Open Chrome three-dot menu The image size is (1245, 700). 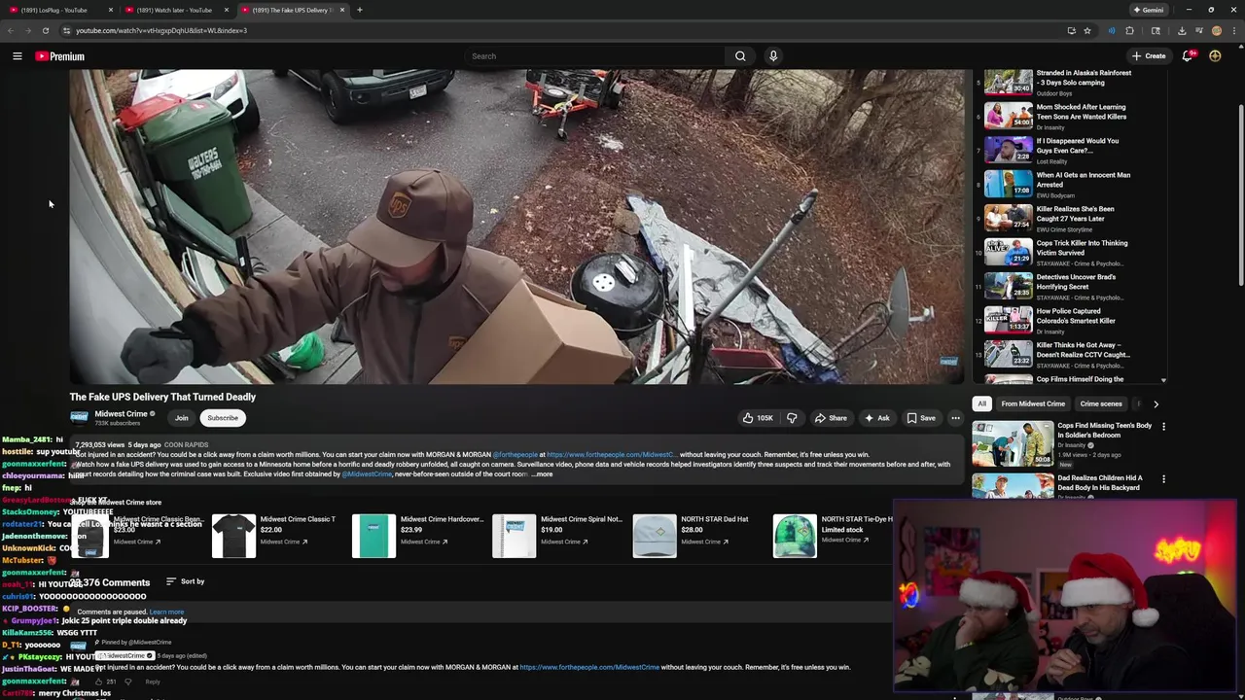click(1233, 30)
